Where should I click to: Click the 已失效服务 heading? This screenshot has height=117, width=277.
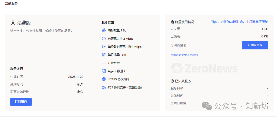183,81
